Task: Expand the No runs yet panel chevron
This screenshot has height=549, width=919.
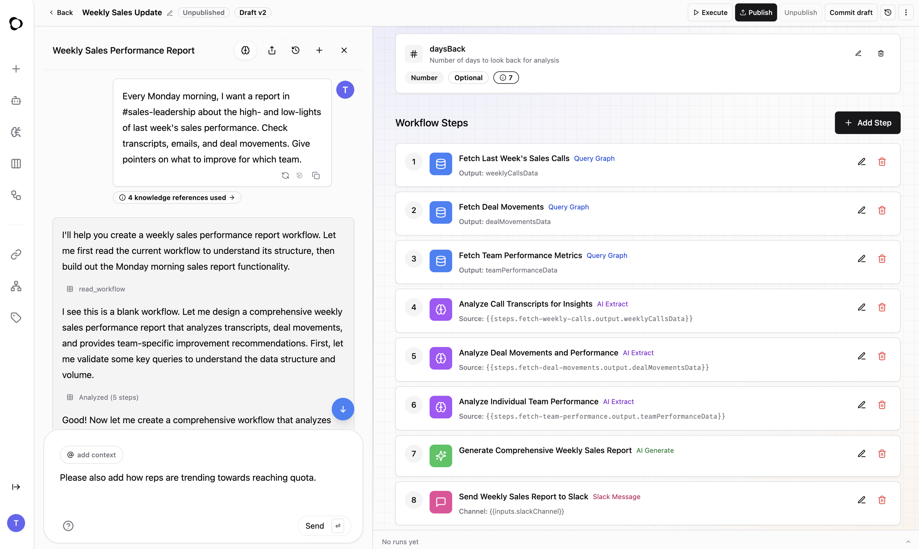Action: click(908, 542)
